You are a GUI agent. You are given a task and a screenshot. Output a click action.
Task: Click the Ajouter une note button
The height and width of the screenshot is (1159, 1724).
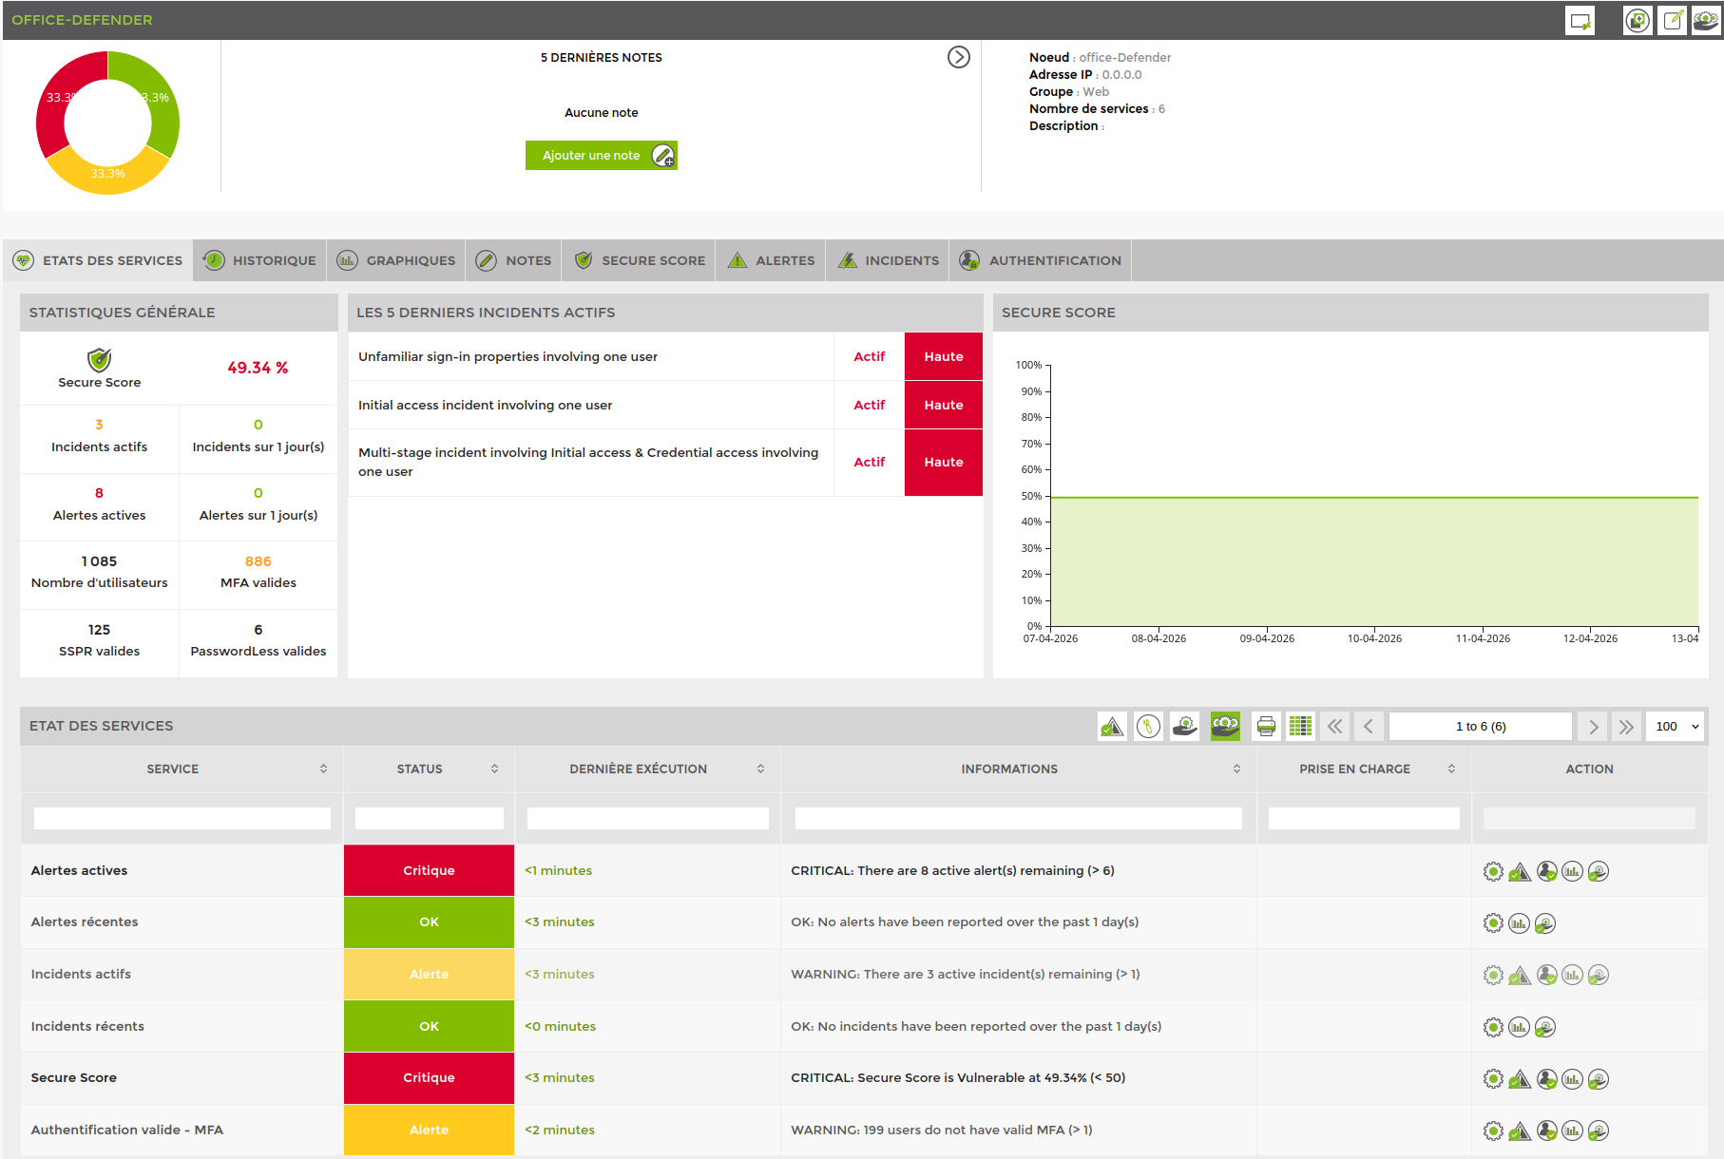pyautogui.click(x=601, y=156)
